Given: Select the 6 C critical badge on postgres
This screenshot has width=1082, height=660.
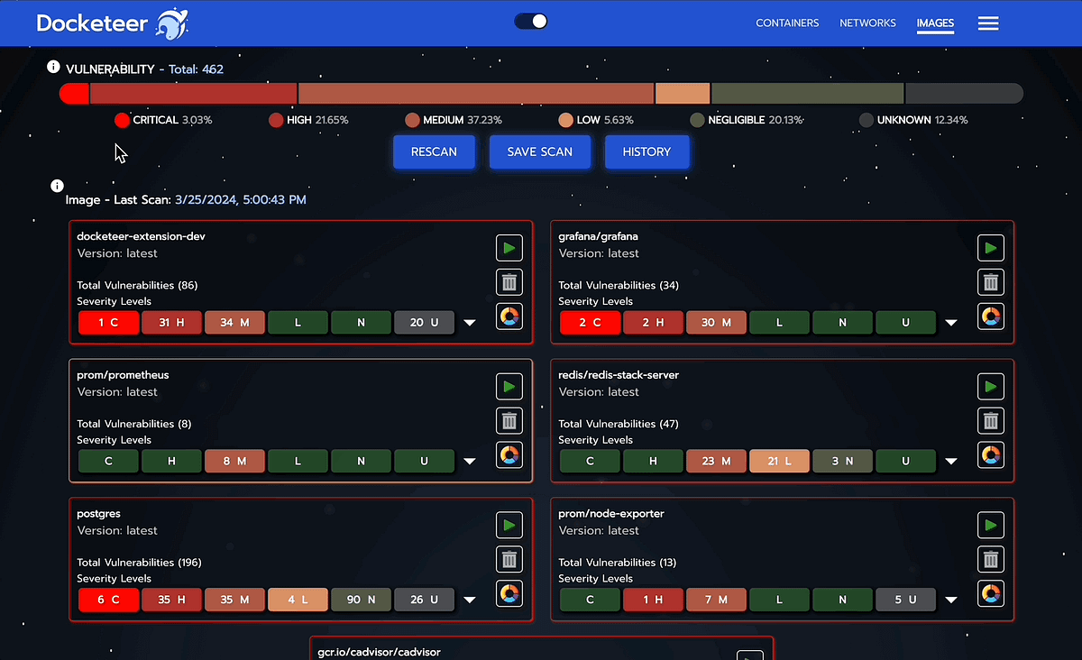Looking at the screenshot, I should pyautogui.click(x=108, y=600).
